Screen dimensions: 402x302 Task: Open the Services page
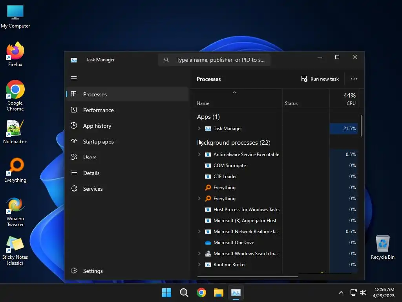[x=128, y=189]
